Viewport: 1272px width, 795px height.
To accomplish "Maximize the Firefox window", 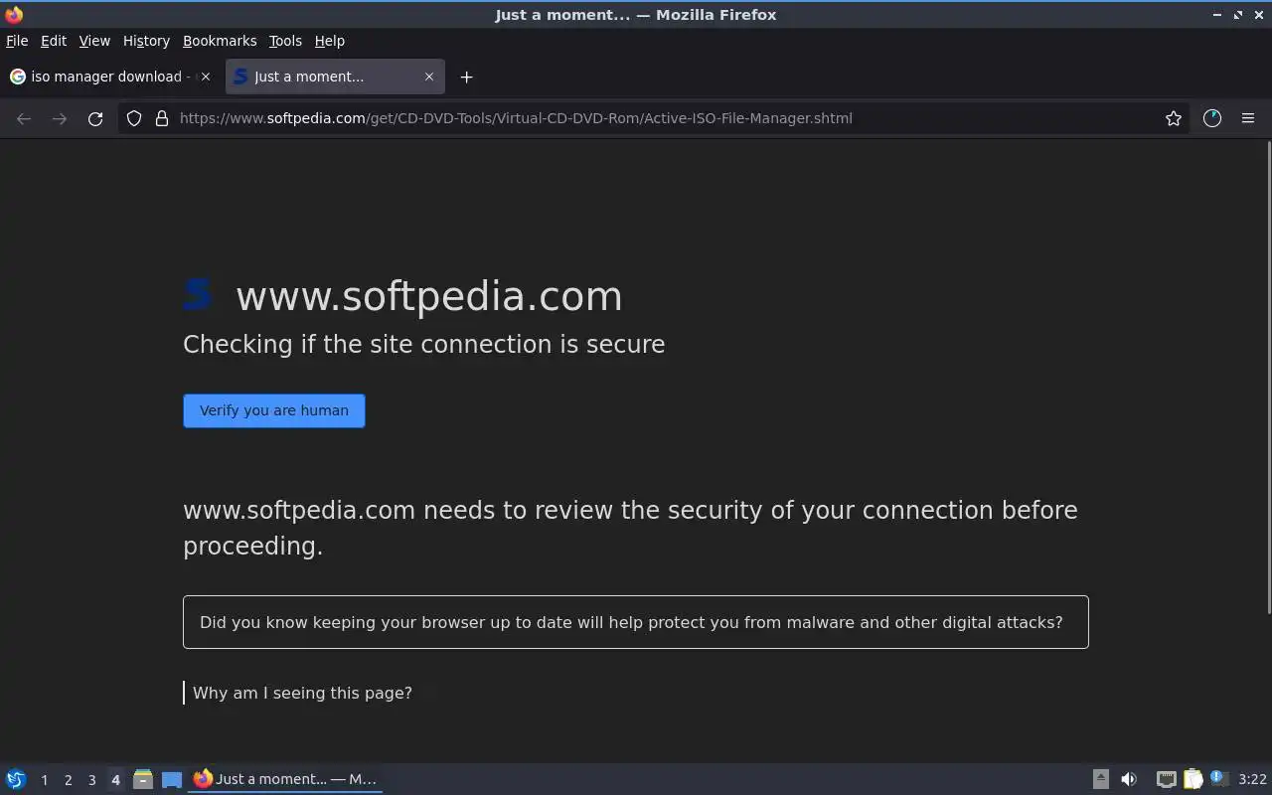I will point(1238,14).
